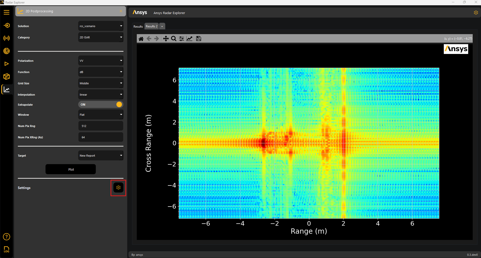Viewport: 481px width, 258px height.
Task: Expand the Polarization dropdown
Action: [x=101, y=61]
